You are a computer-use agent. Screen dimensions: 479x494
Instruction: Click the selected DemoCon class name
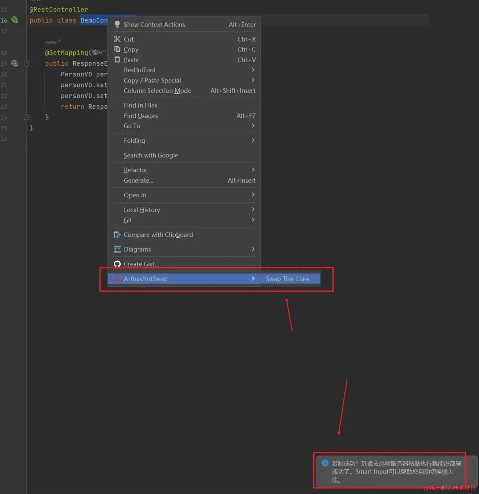[x=94, y=20]
